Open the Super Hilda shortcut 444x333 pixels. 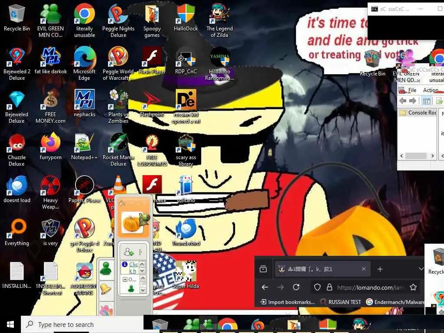(x=186, y=274)
